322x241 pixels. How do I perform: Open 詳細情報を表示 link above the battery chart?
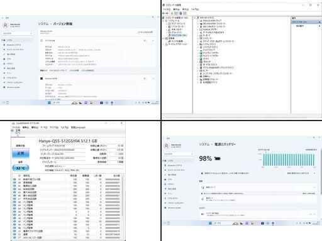pos(311,150)
